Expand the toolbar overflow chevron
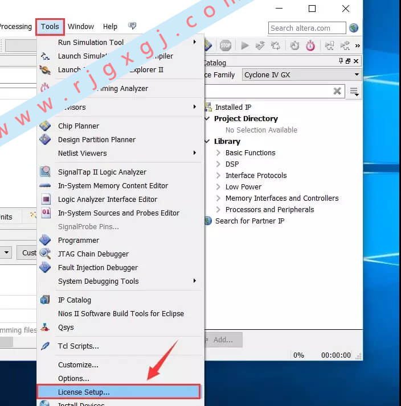Screen dimensions: 401x406 (357, 46)
